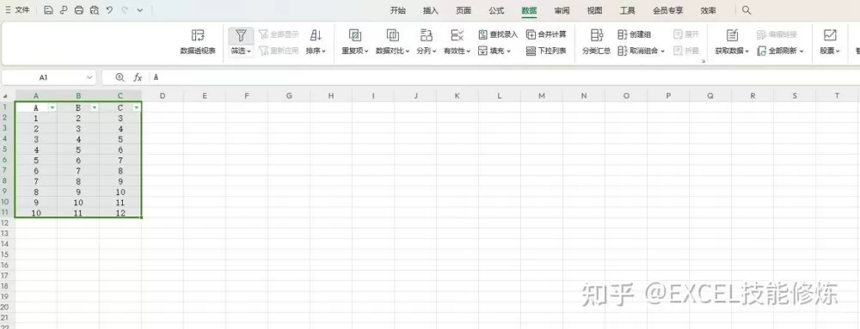Click the search magnifier in tab bar
The width and height of the screenshot is (860, 329).
point(746,10)
